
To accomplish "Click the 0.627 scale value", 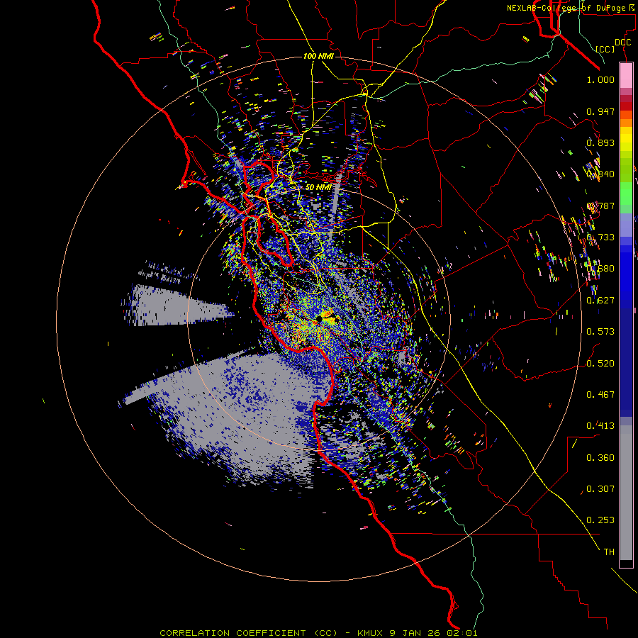I will (x=600, y=301).
